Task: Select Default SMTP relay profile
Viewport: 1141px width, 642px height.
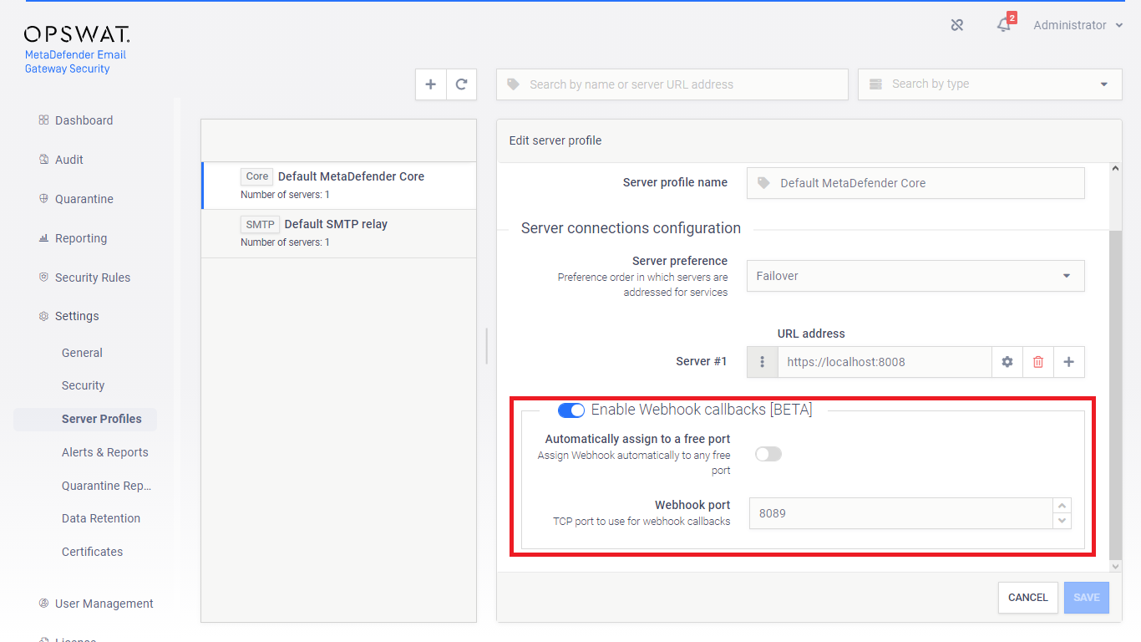Action: pyautogui.click(x=339, y=232)
